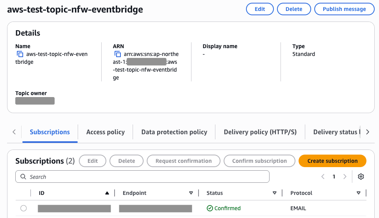Select the Confirmed EMAIL subscription radio button

24,208
